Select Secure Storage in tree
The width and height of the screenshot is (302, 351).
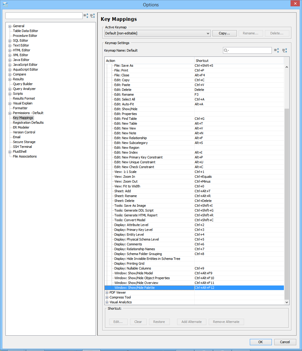coord(24,142)
